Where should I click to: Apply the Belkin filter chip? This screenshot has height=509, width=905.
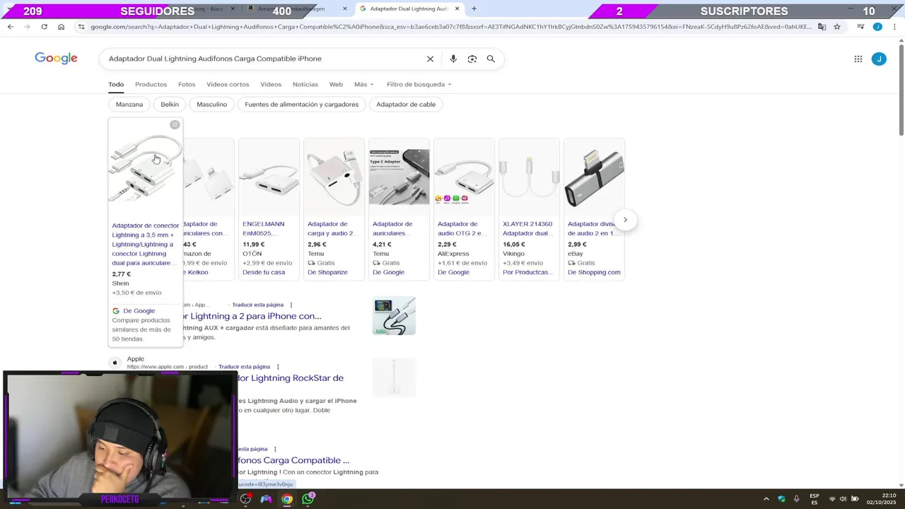coord(170,104)
